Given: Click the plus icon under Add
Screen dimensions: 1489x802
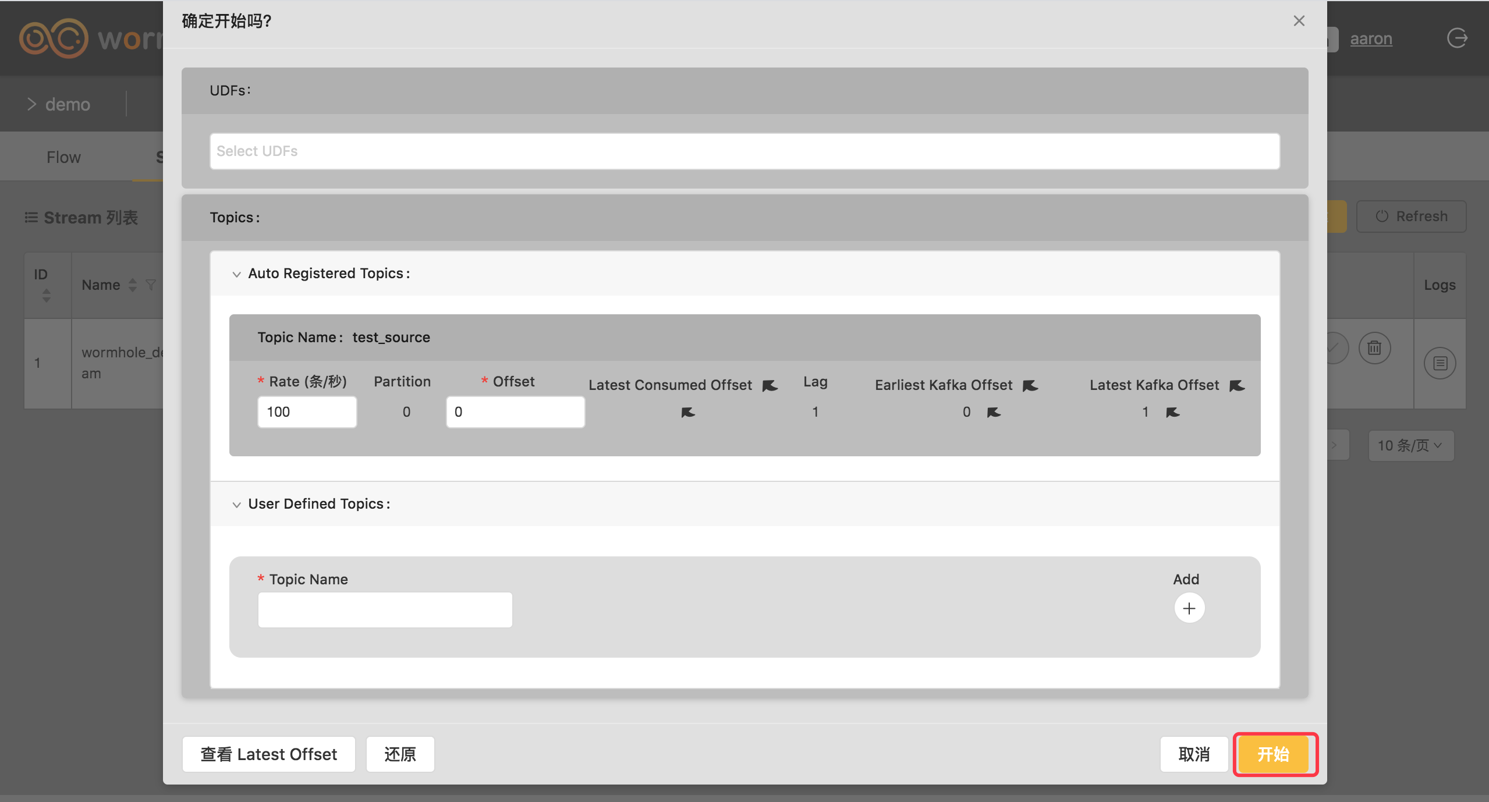Looking at the screenshot, I should click(x=1189, y=608).
